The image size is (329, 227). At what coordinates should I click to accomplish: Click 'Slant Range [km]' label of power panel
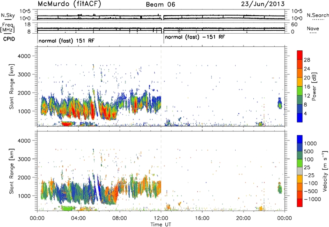[x=12, y=86]
